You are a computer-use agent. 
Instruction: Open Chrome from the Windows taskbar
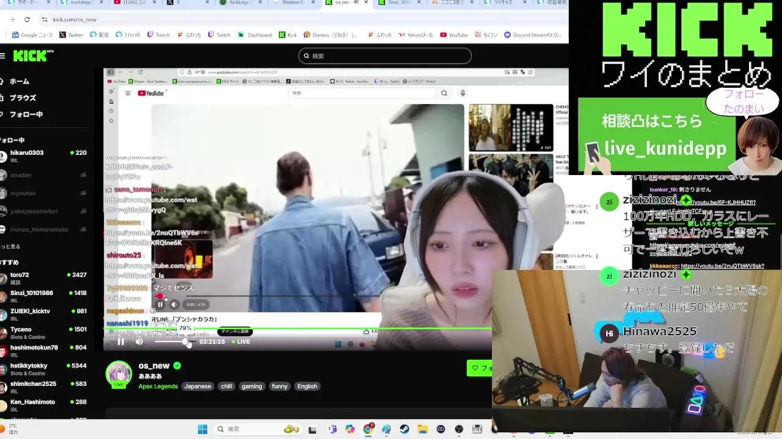tap(368, 429)
